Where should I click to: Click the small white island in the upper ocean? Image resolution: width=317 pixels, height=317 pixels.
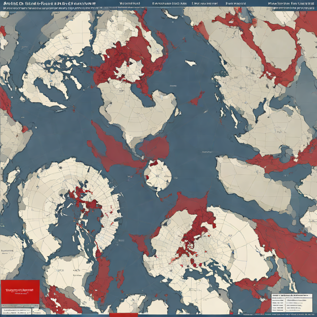[x=191, y=63]
